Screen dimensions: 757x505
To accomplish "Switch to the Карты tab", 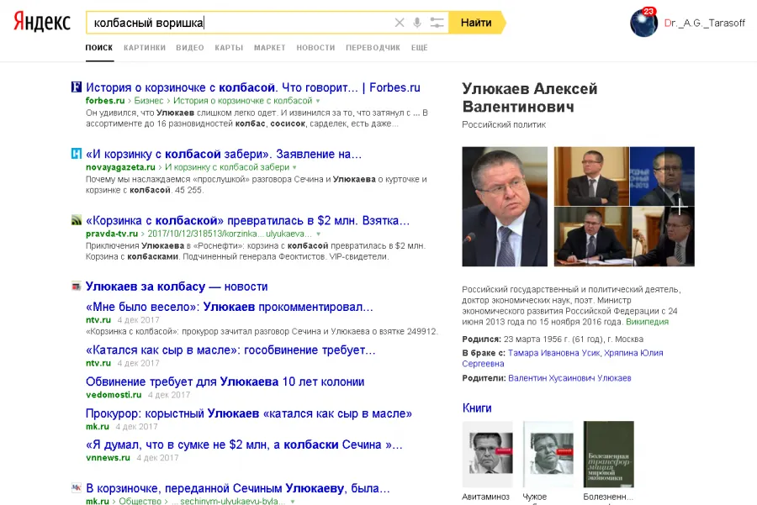I will pos(229,48).
